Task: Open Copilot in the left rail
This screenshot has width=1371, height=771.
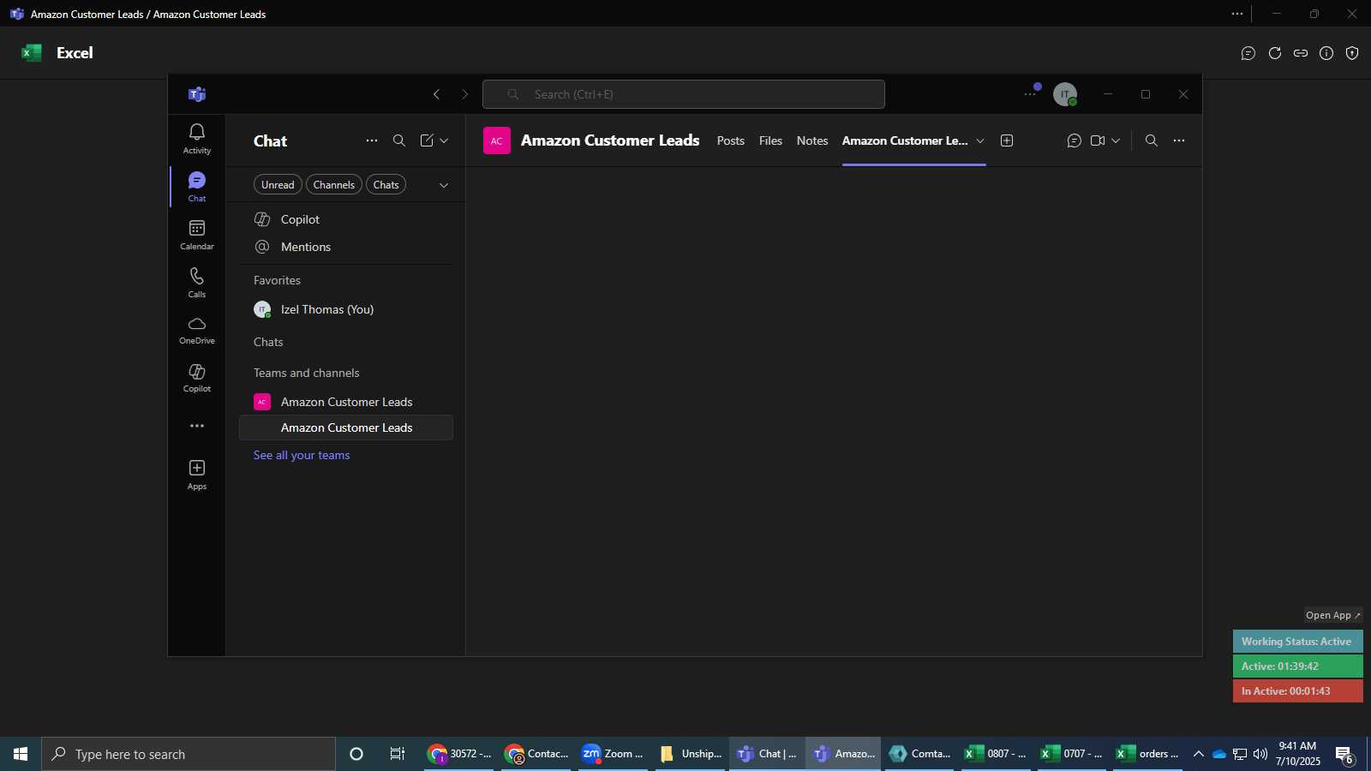Action: tap(197, 378)
